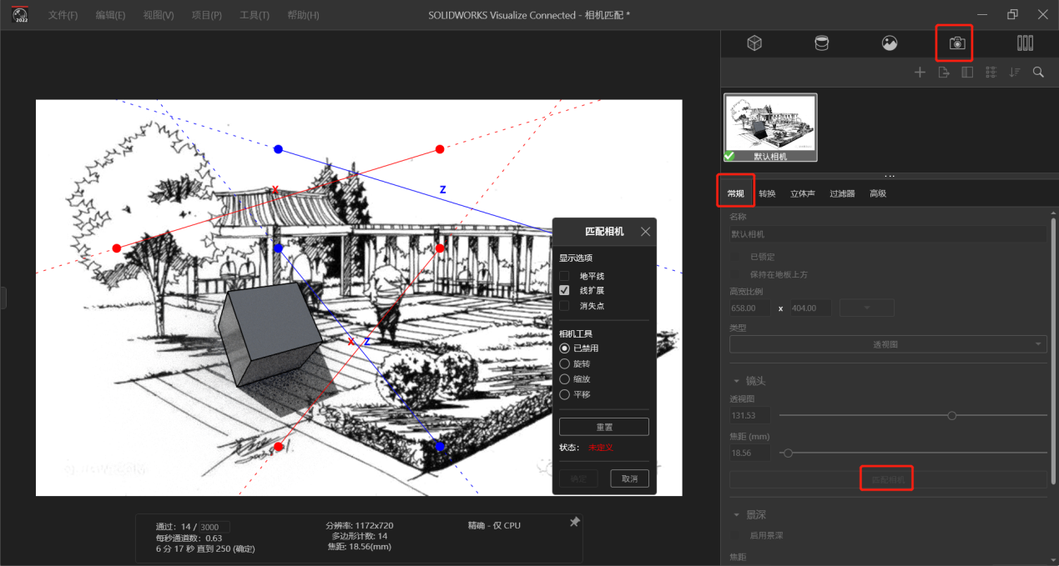
Task: Click the sort order icon in camera panel
Action: coord(1015,73)
